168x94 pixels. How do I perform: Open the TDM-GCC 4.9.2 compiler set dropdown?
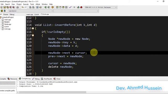point(101,7)
